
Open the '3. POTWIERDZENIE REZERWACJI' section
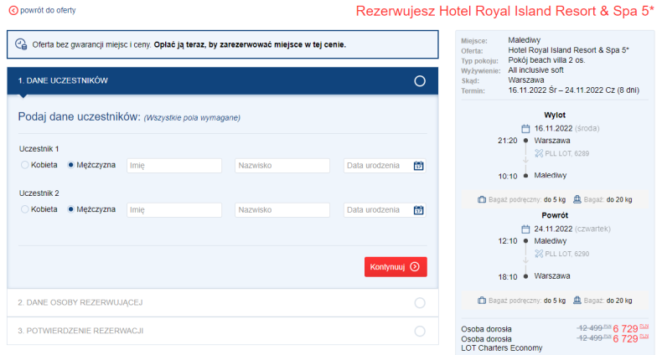point(223,331)
